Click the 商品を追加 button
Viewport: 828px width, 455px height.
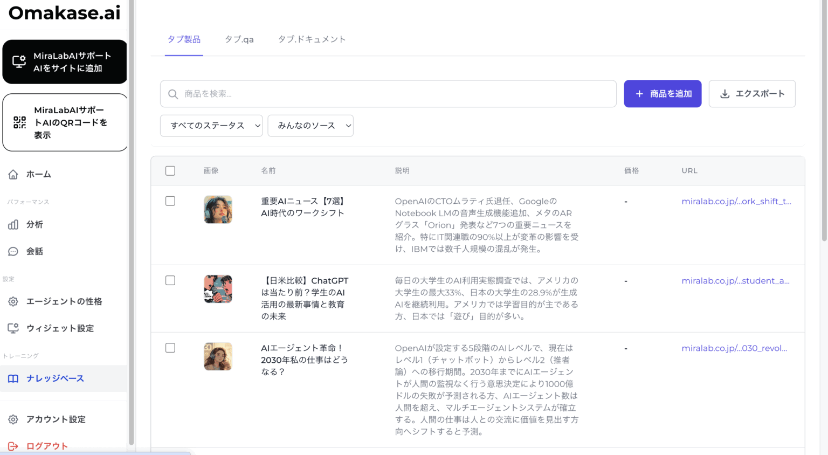[663, 94]
